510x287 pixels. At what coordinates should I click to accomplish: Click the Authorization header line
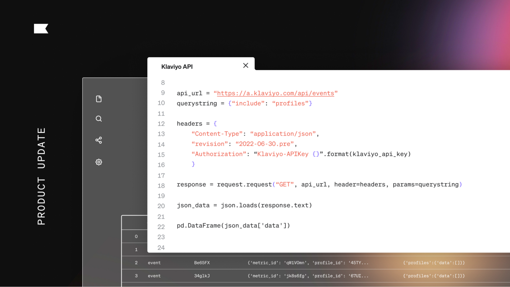301,154
